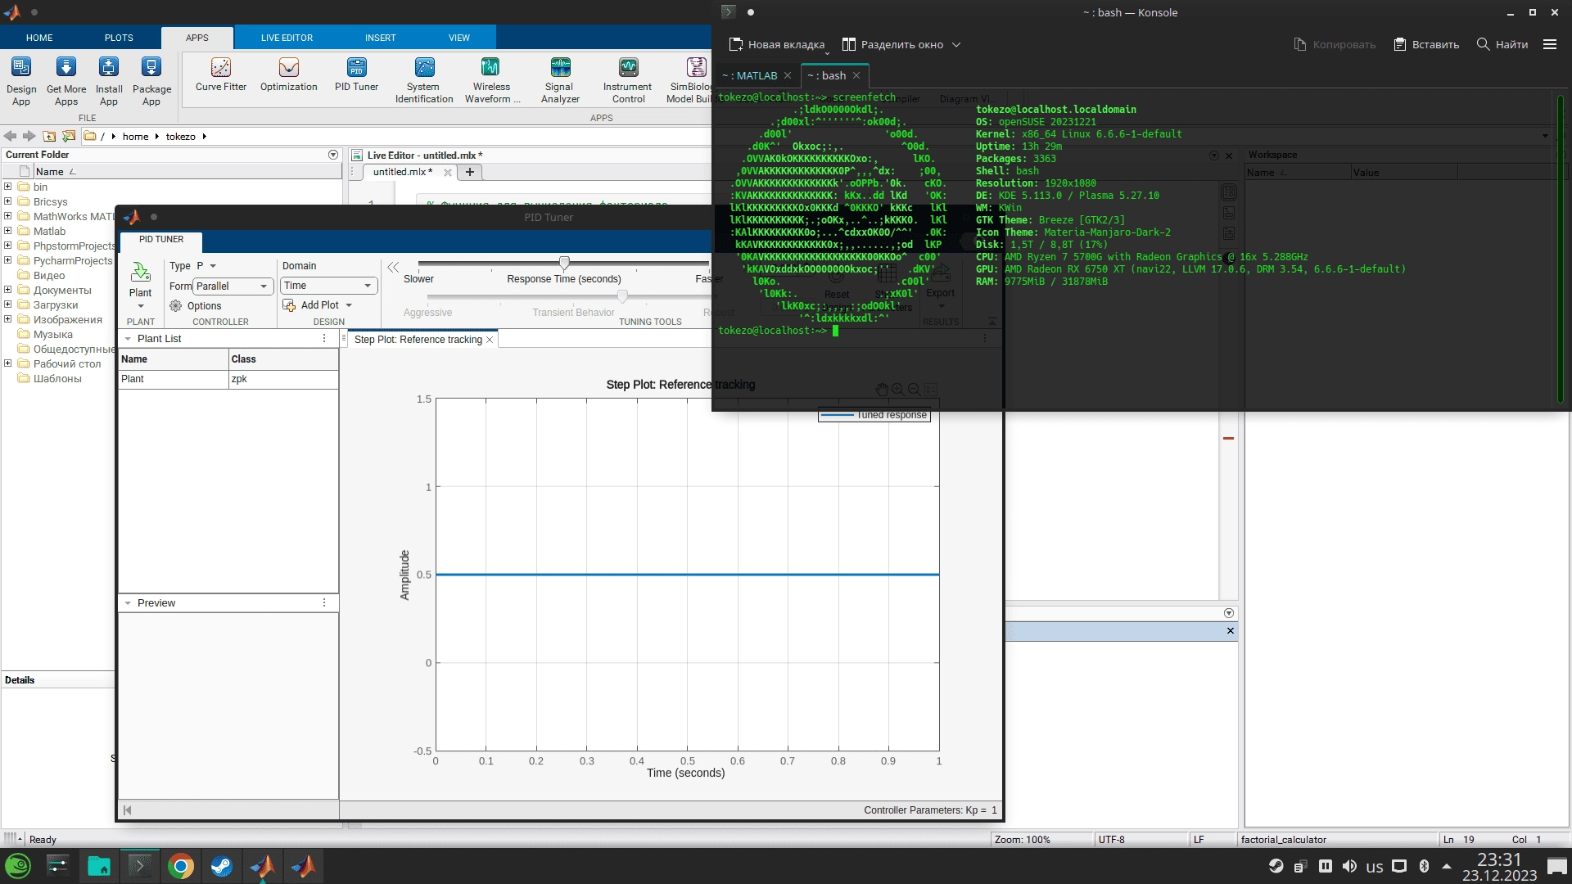Open the Signal Analyzer app

pyautogui.click(x=560, y=80)
